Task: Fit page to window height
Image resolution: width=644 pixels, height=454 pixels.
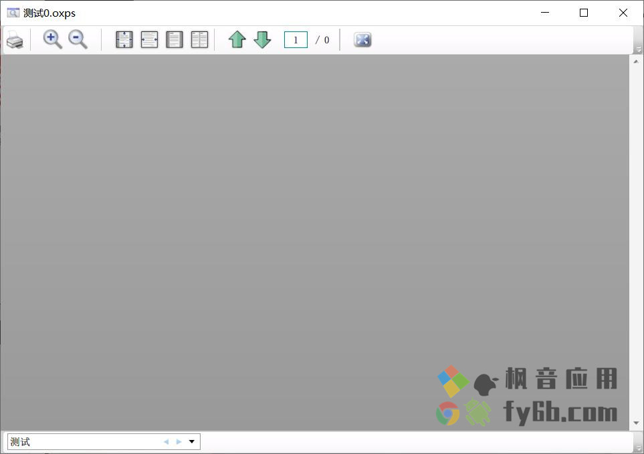Action: click(124, 40)
